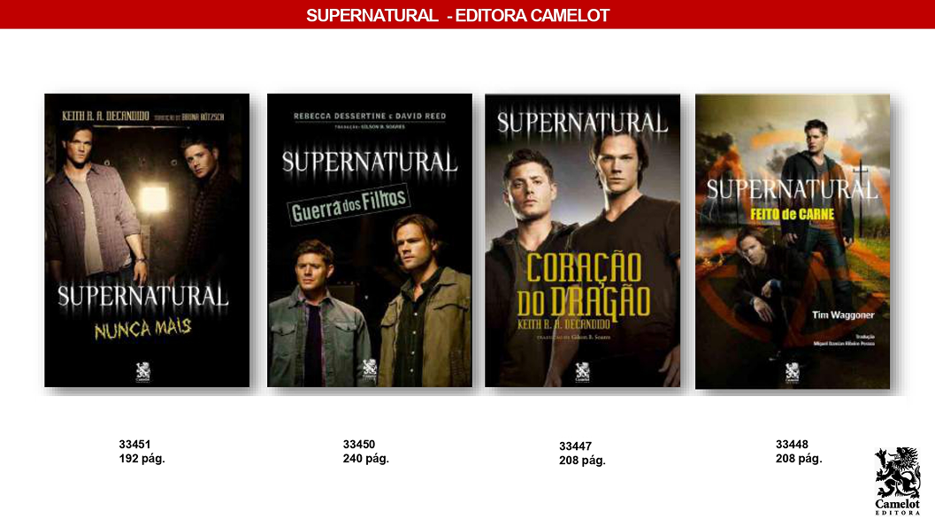Click the Tim Waggoner author name
The height and width of the screenshot is (526, 935).
pyautogui.click(x=843, y=315)
